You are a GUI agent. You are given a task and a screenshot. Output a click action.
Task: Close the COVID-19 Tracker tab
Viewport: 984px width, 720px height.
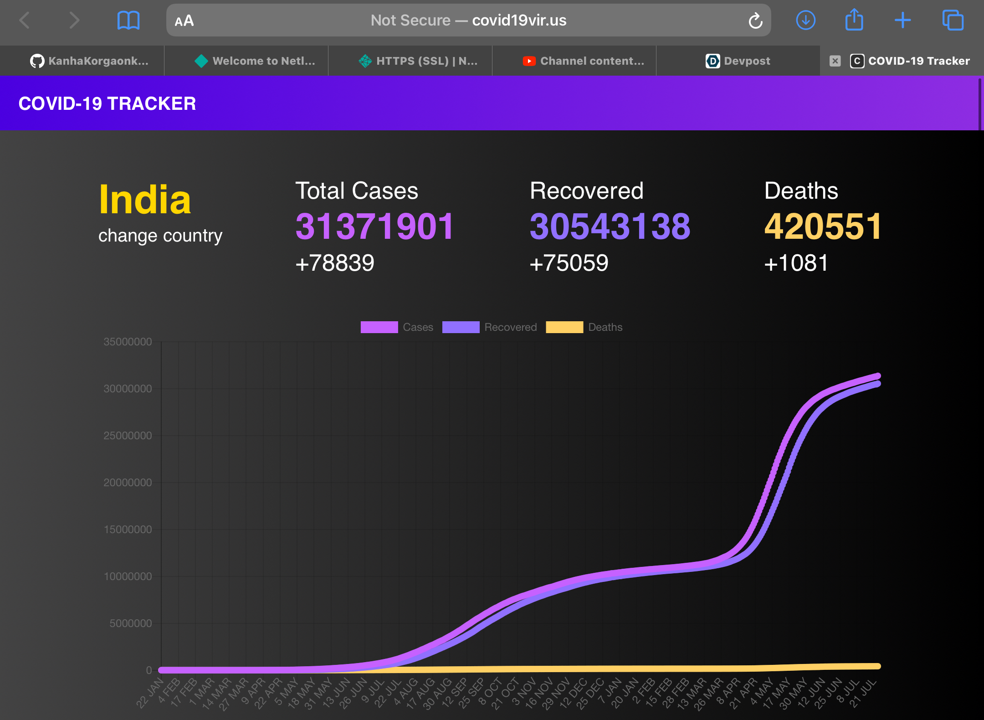tap(835, 61)
